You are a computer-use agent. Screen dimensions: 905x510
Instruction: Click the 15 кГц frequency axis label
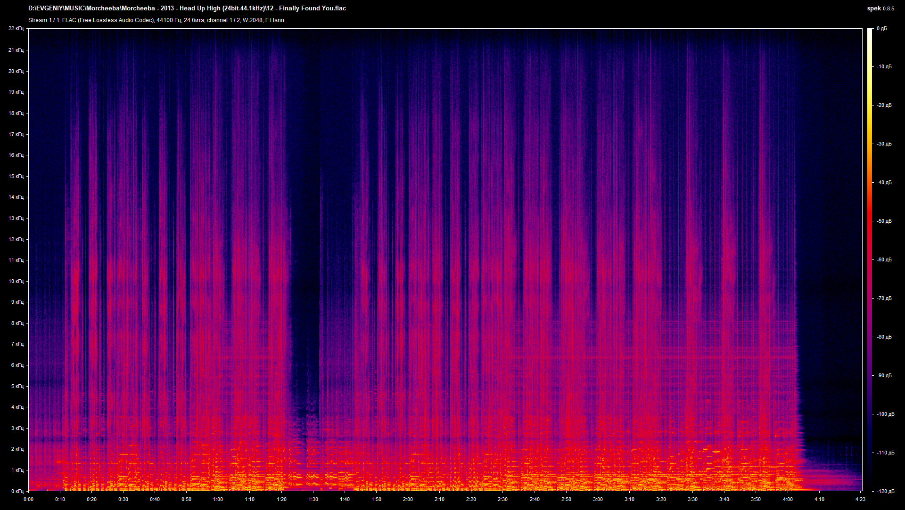click(16, 176)
